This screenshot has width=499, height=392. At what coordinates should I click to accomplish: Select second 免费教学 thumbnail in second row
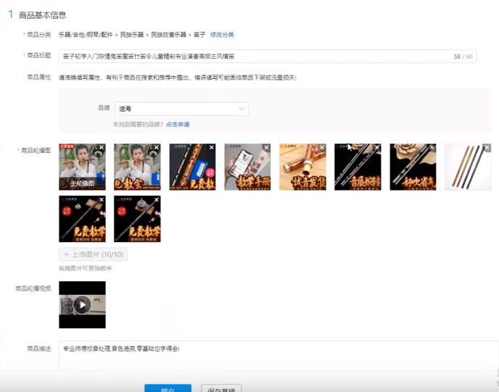137,219
